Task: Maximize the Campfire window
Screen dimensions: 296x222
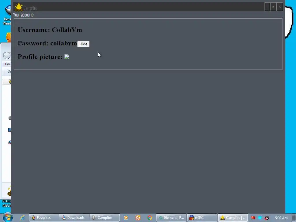Action: 273,7
